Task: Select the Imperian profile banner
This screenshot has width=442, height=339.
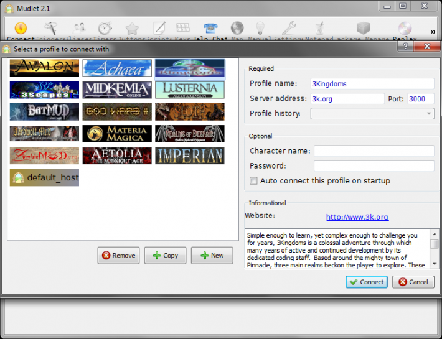Action: (x=190, y=156)
